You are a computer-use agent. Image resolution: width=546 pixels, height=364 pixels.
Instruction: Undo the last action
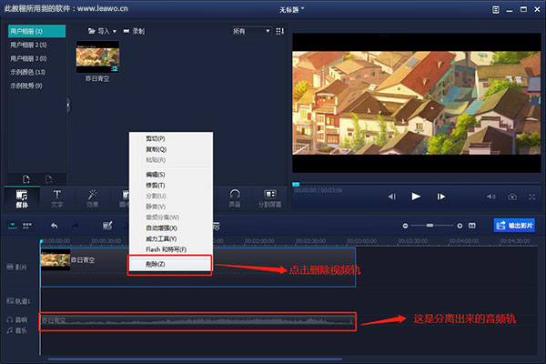coord(54,226)
